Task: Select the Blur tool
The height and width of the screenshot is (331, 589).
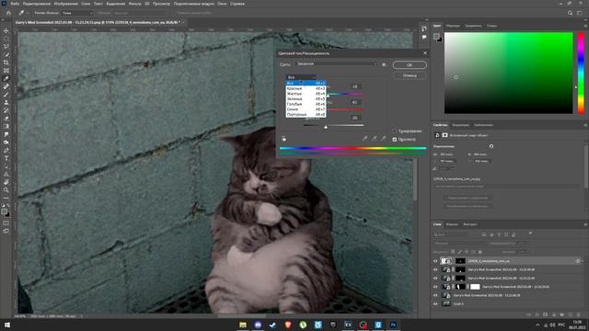Action: pos(6,134)
